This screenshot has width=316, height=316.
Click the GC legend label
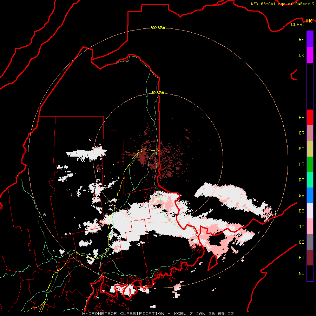301,242
